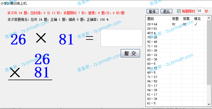Toggle the 每题限时 checkbox

coord(179,11)
